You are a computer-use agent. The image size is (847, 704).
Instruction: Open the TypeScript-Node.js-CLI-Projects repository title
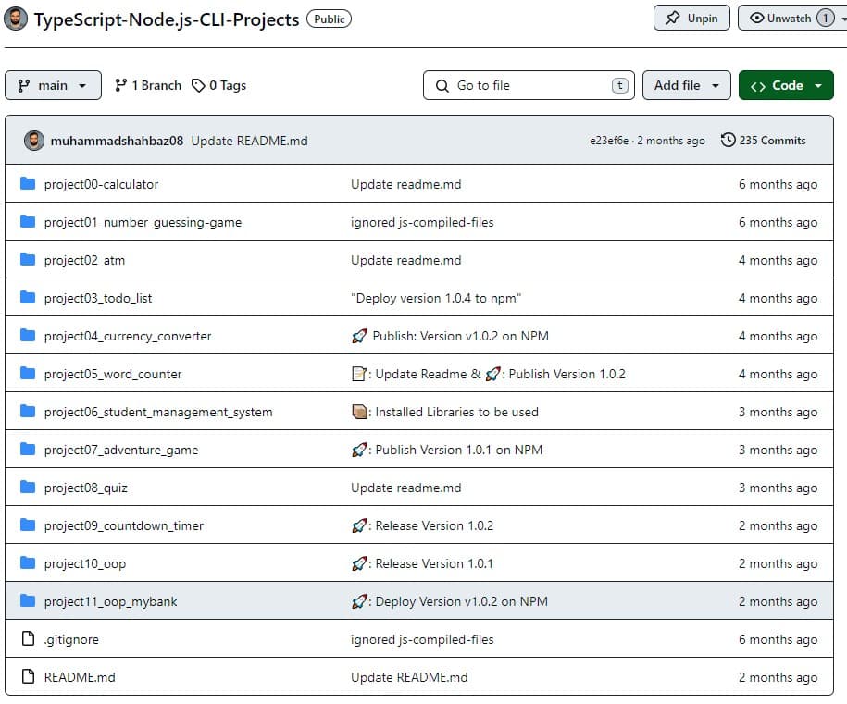167,19
